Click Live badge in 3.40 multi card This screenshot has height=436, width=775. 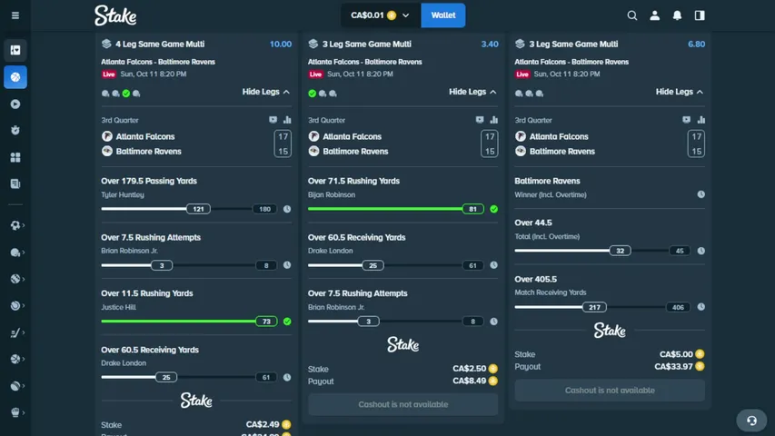(x=315, y=74)
